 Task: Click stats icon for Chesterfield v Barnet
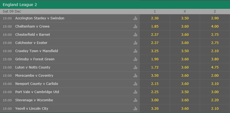[x=135, y=35]
